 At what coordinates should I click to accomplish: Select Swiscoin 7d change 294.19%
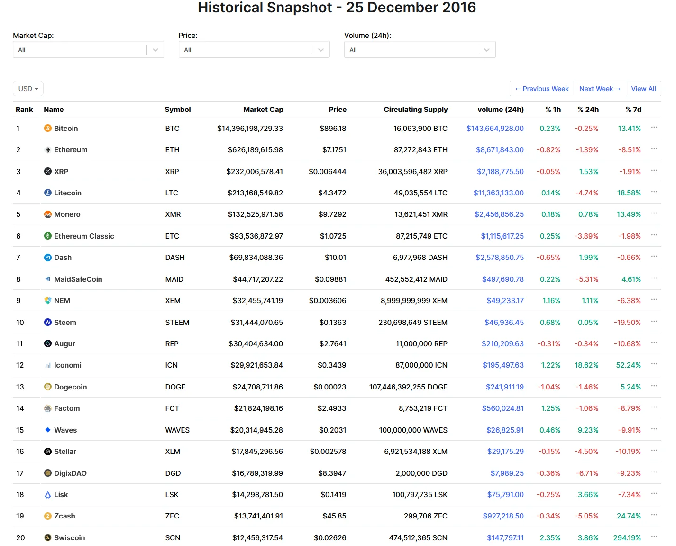pyautogui.click(x=627, y=538)
